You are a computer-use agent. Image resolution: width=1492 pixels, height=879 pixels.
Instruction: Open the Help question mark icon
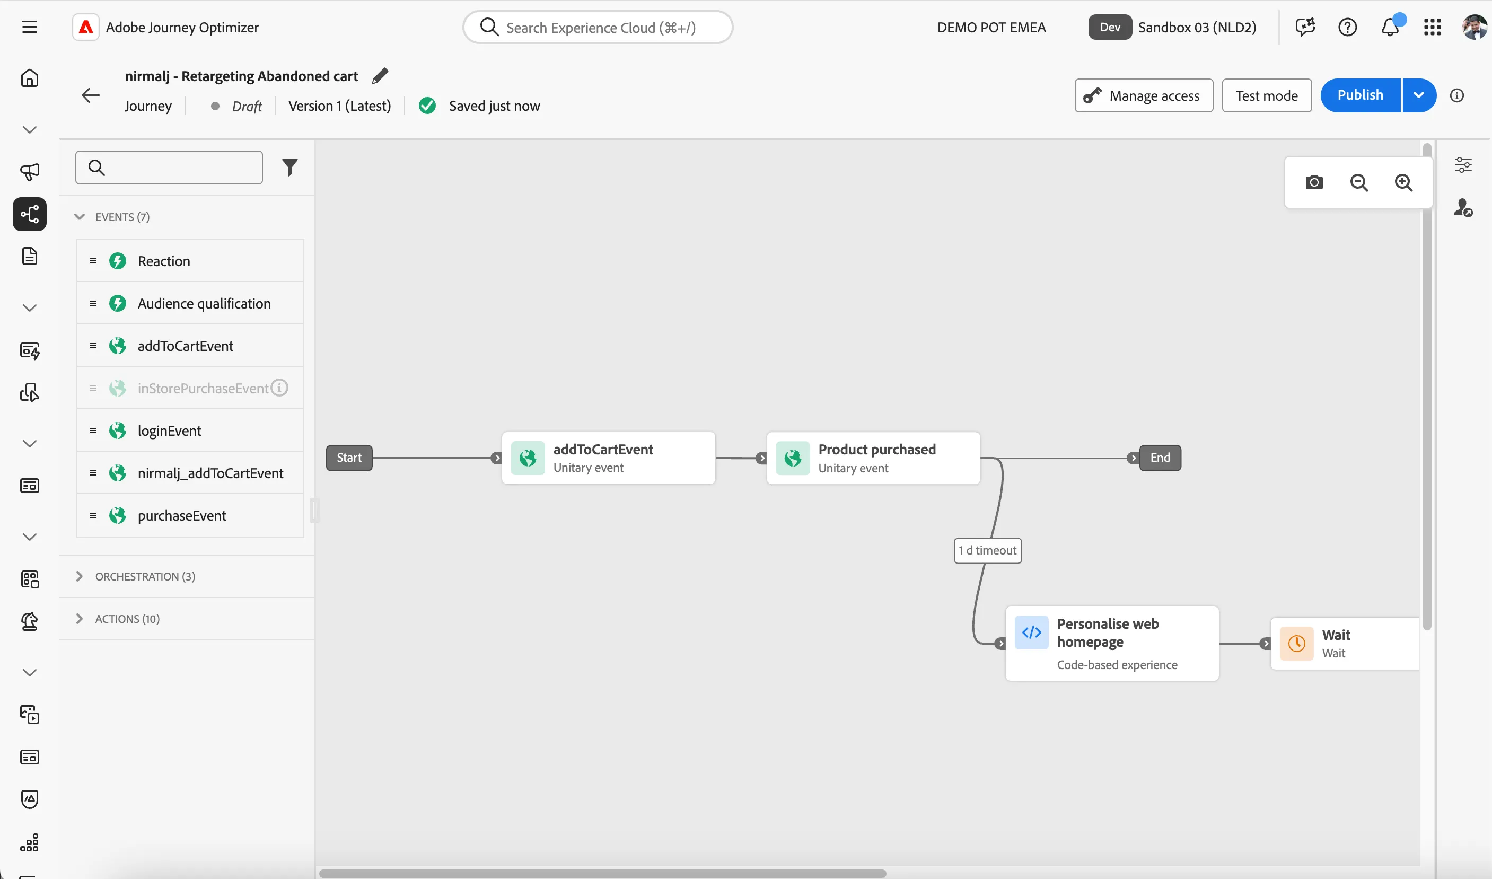click(1347, 27)
